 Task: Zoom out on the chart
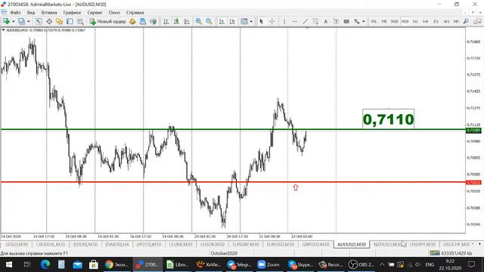(x=209, y=21)
